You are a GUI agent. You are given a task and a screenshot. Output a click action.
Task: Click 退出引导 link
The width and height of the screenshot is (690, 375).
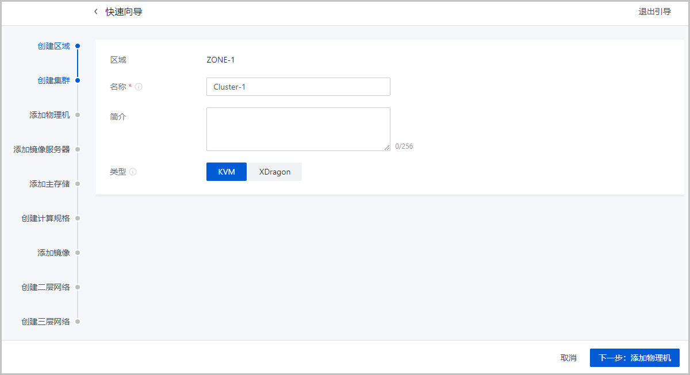tap(654, 11)
